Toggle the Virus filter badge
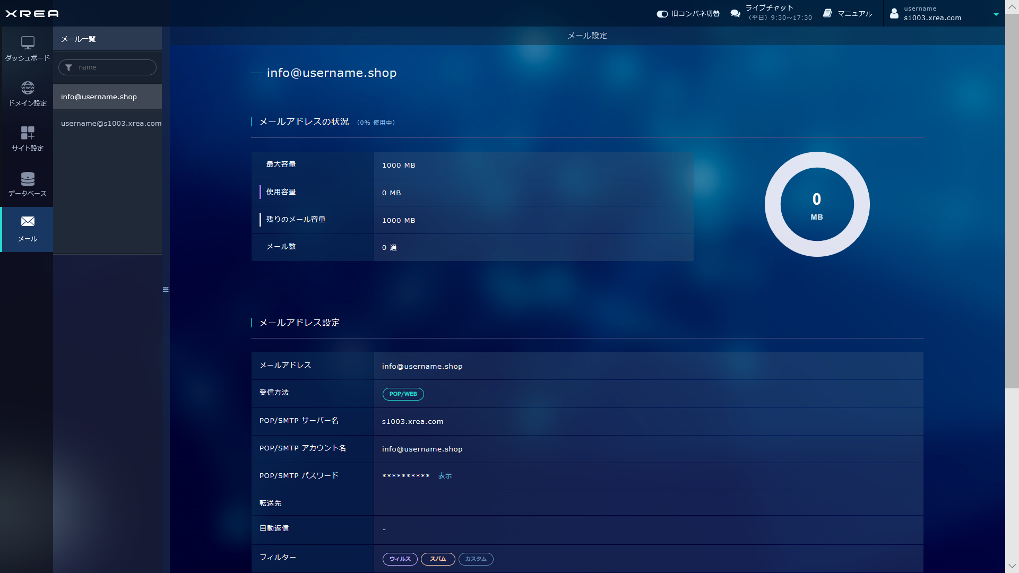 tap(400, 559)
